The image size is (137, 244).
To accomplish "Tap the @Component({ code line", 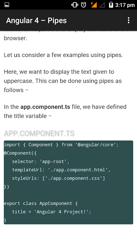I will pyautogui.click(x=20, y=153).
